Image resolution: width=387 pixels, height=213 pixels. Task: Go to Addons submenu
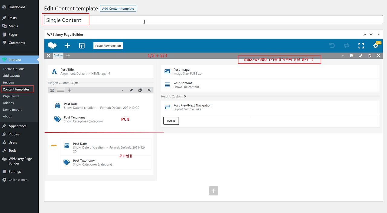[8, 103]
